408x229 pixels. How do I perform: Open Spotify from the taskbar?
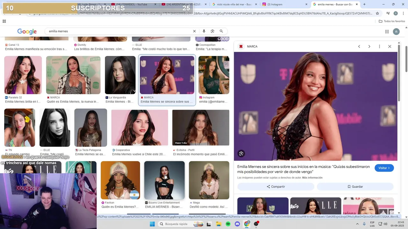pyautogui.click(x=228, y=224)
